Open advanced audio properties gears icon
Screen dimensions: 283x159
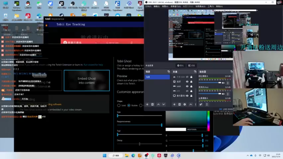pos(201,104)
